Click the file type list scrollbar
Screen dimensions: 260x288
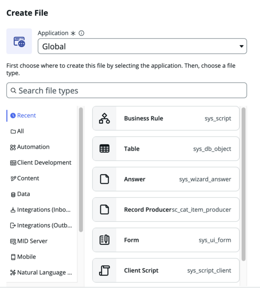pos(243,184)
